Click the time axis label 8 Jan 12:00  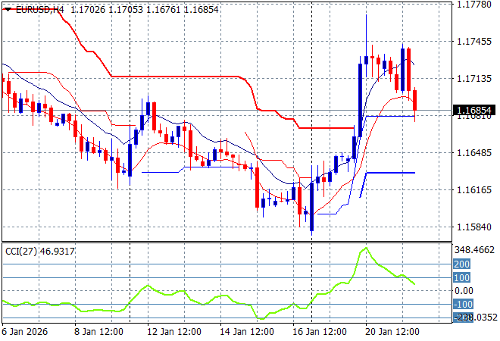point(98,332)
